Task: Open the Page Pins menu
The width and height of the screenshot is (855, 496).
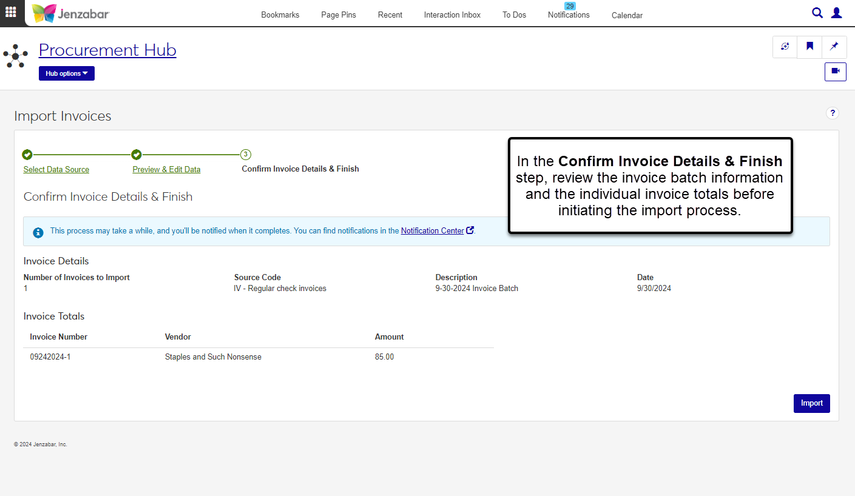Action: (339, 15)
